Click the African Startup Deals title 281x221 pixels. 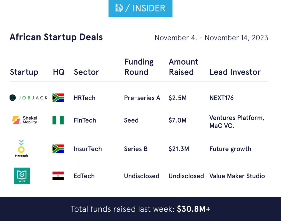click(56, 37)
